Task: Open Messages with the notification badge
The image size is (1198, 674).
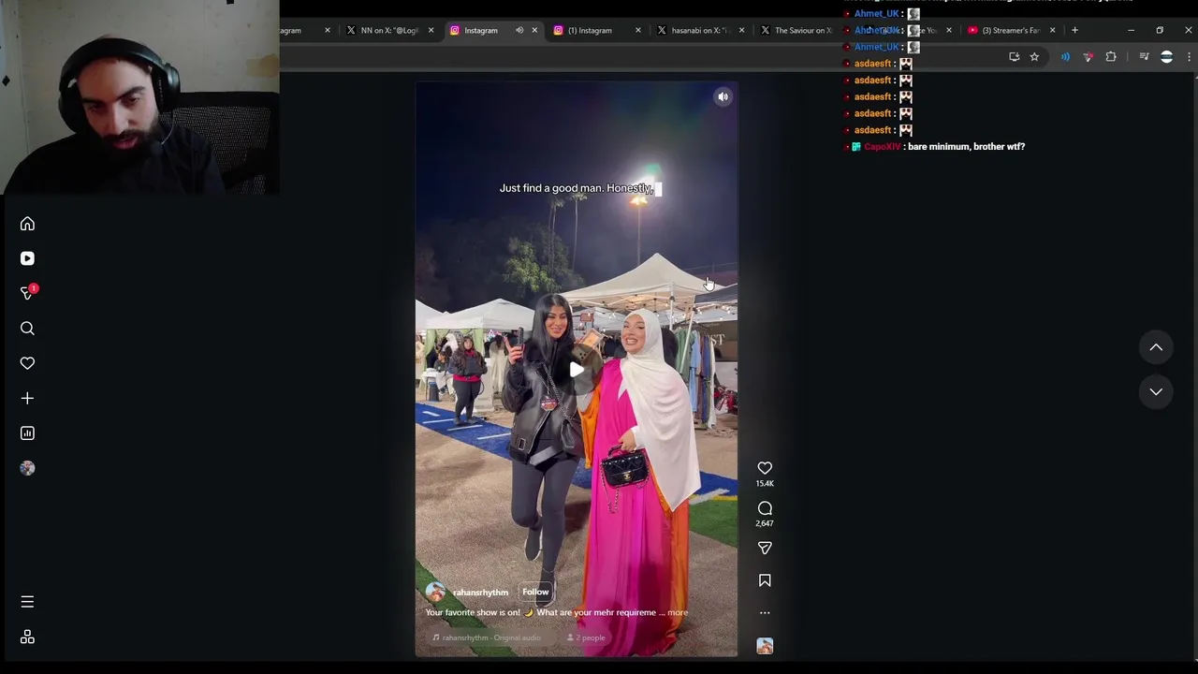Action: [x=27, y=293]
